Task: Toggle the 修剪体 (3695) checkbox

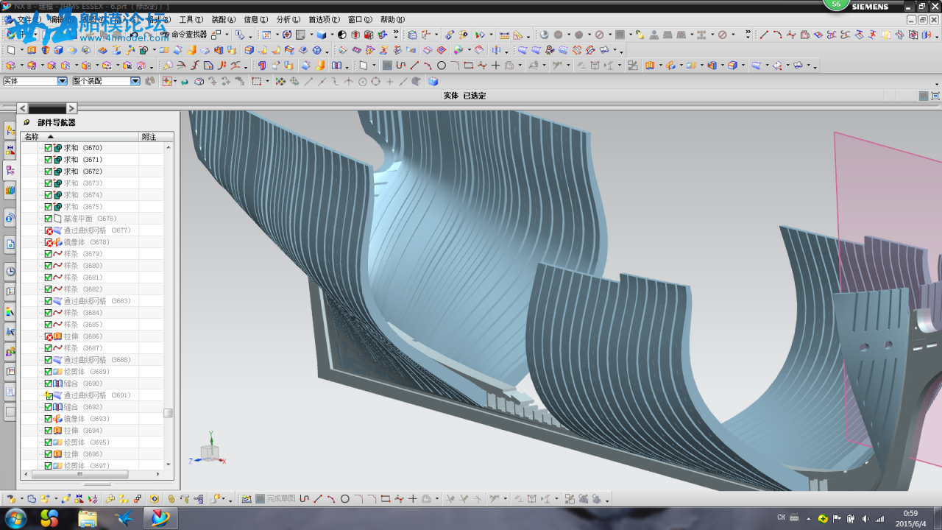Action: pyautogui.click(x=49, y=442)
